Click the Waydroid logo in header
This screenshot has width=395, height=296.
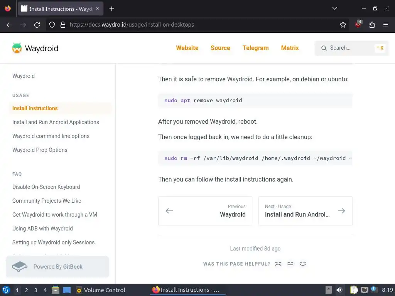35,48
